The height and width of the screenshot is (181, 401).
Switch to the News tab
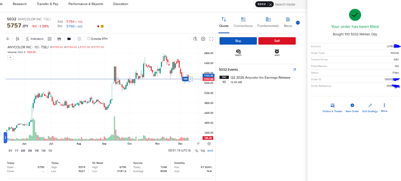[x=288, y=22]
